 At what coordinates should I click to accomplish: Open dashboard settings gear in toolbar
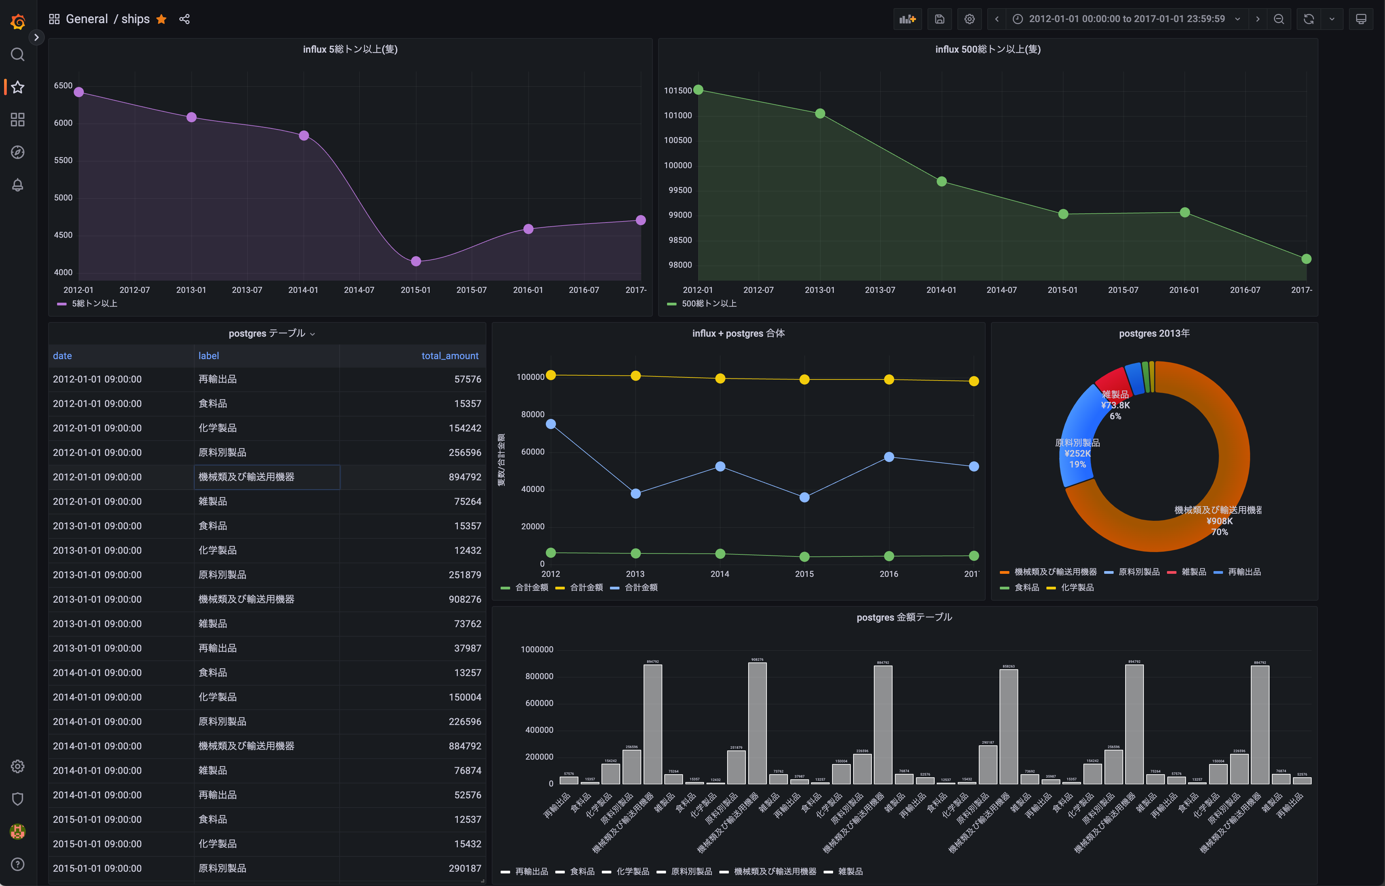coord(969,19)
